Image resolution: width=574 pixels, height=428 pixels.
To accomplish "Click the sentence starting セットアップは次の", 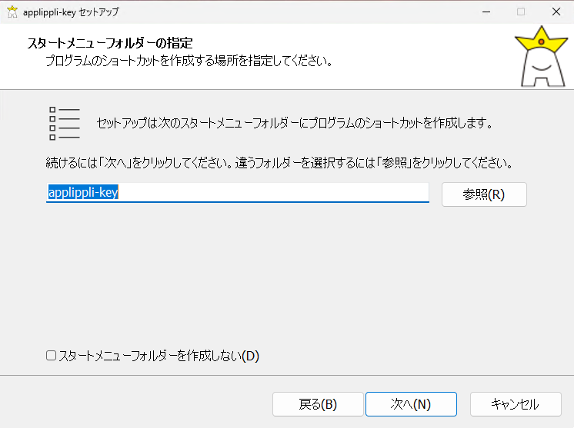I will point(295,123).
